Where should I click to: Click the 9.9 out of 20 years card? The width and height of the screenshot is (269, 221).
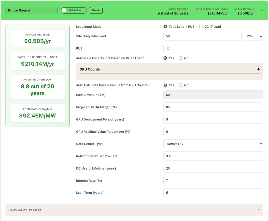38,87
